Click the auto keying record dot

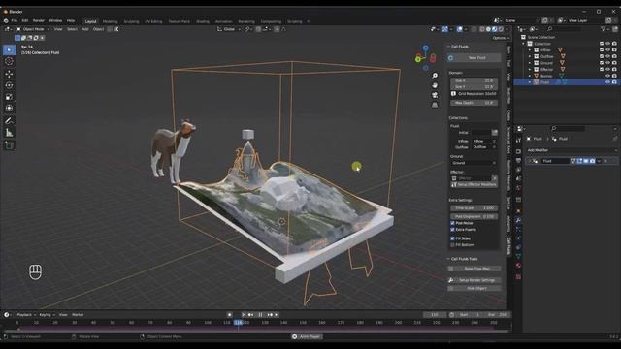(x=229, y=314)
